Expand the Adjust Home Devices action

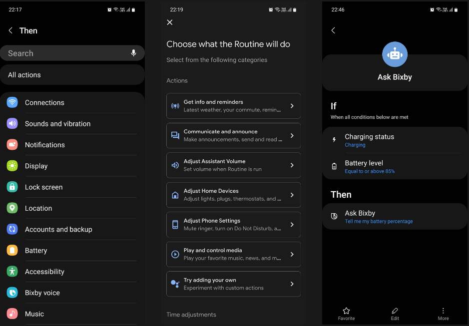(233, 195)
